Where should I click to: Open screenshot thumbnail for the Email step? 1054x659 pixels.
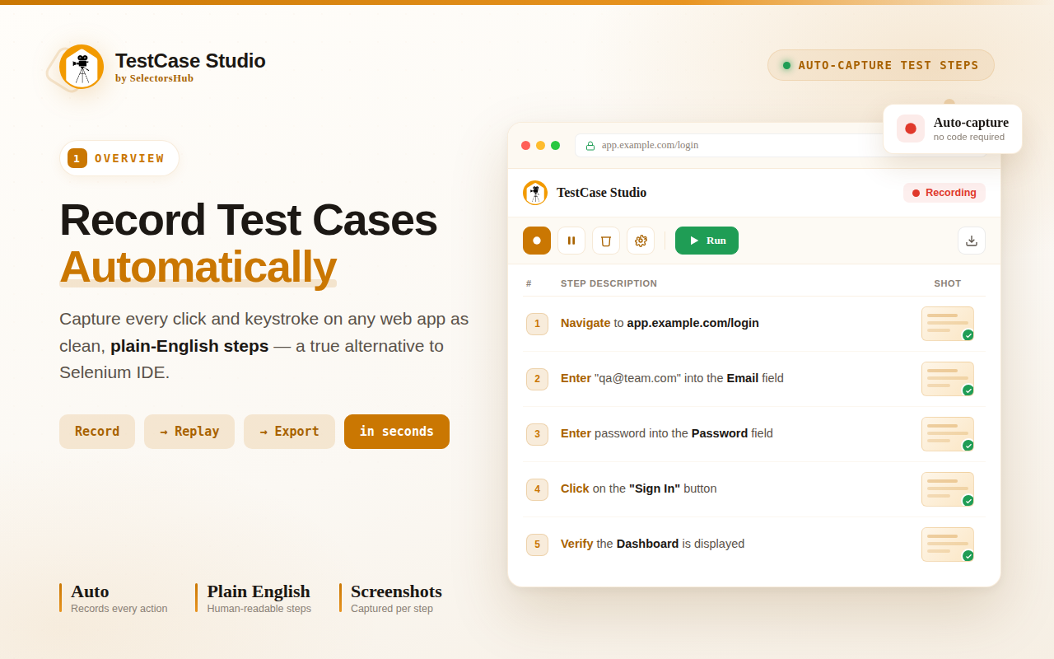[x=948, y=379]
